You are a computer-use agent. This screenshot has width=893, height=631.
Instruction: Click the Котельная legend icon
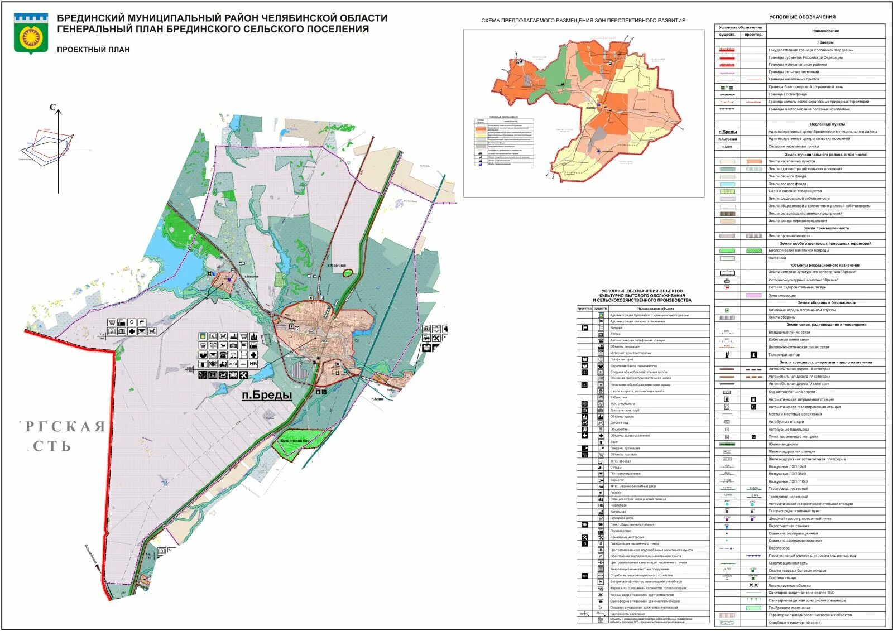pos(601,512)
